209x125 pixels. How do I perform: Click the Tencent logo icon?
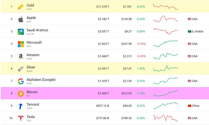point(21,106)
